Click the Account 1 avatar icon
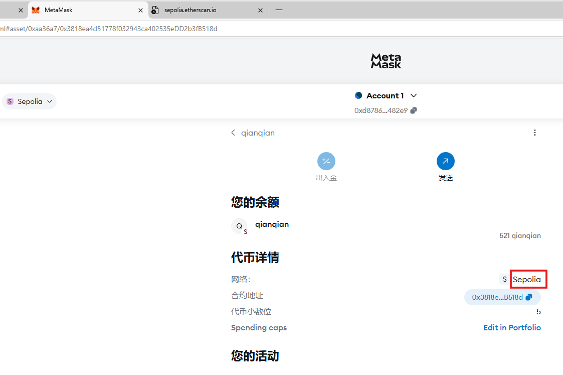Image resolution: width=563 pixels, height=375 pixels. point(358,95)
